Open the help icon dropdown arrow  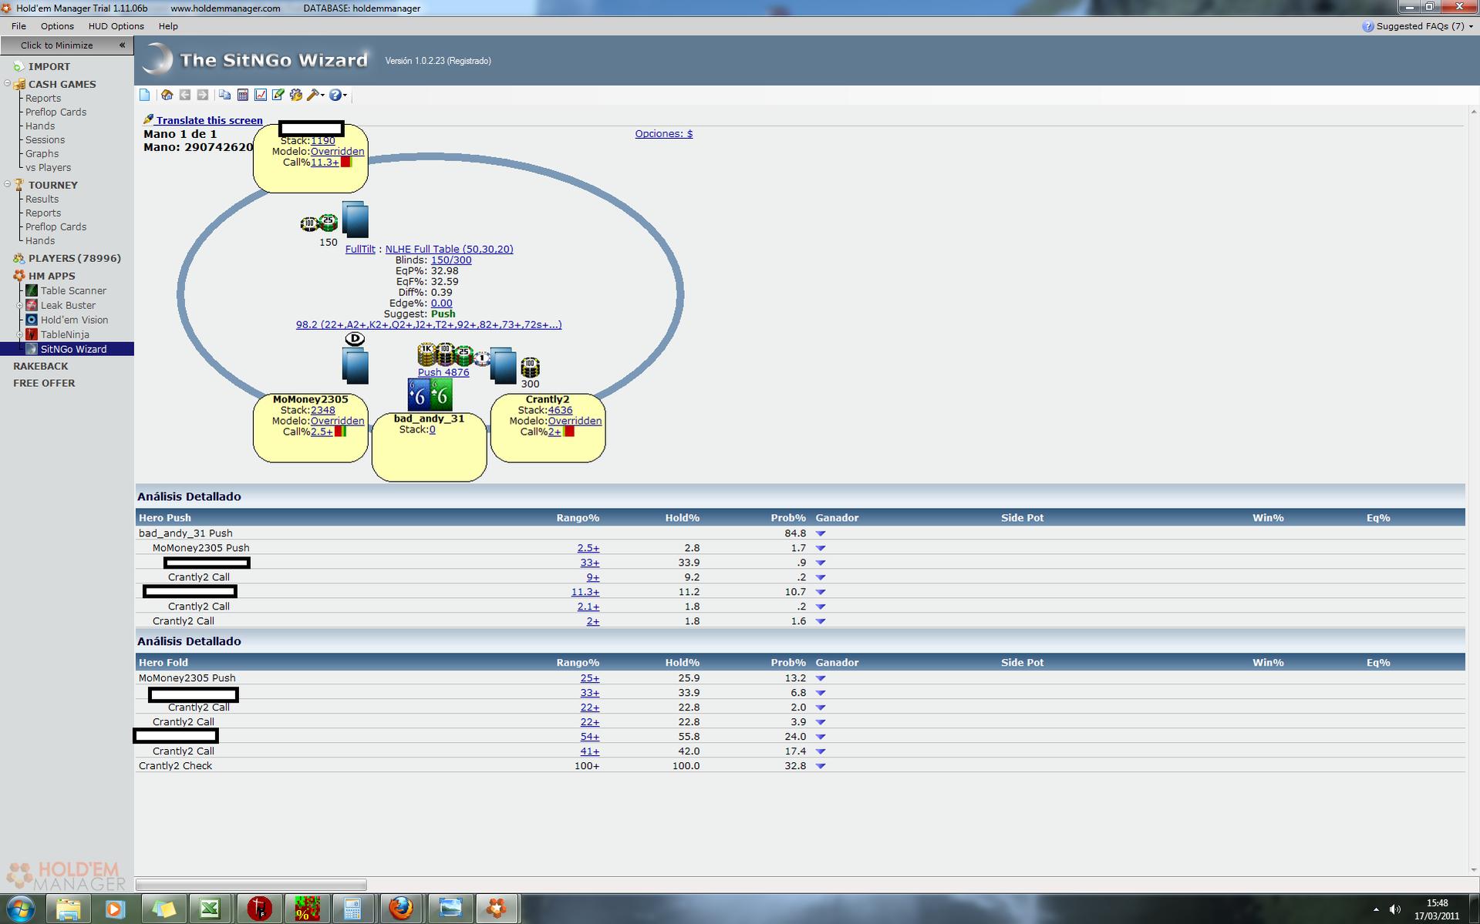click(x=345, y=96)
